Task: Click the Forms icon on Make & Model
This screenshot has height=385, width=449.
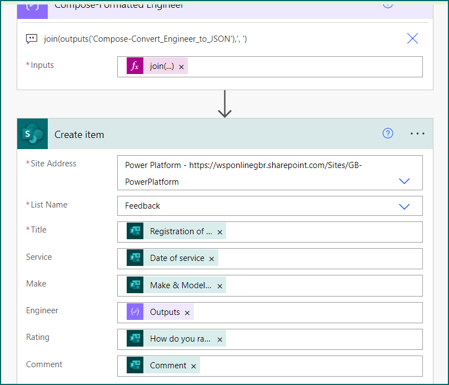Action: (135, 285)
